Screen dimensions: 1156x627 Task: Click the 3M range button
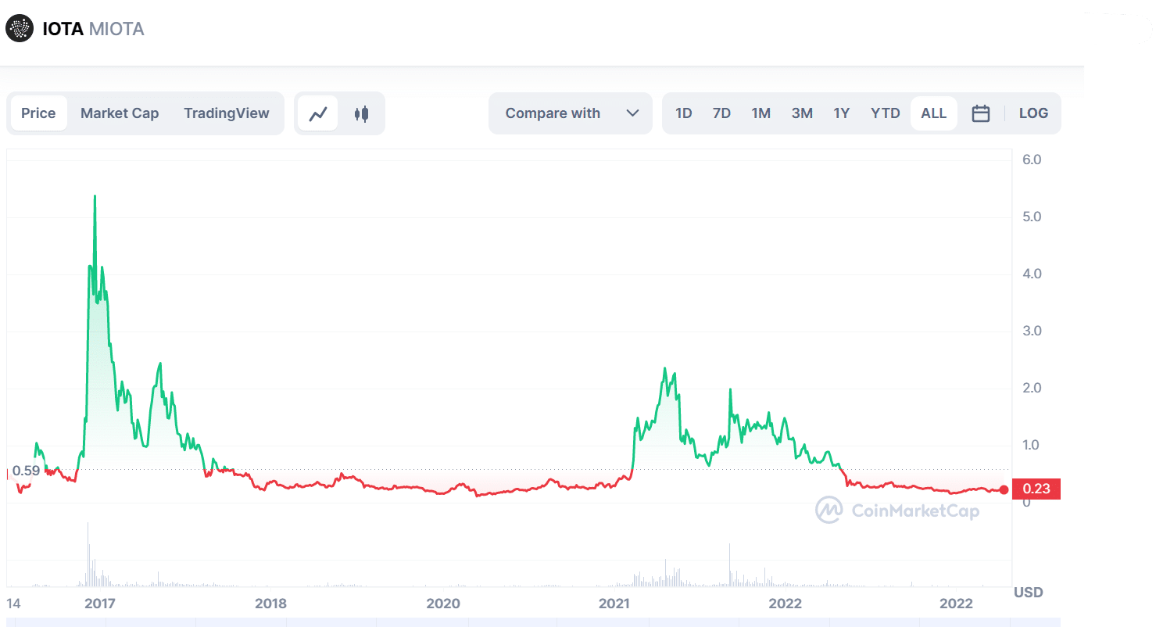pos(802,113)
